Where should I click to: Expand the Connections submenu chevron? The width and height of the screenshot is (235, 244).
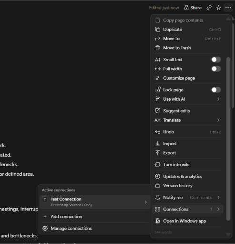click(x=218, y=209)
